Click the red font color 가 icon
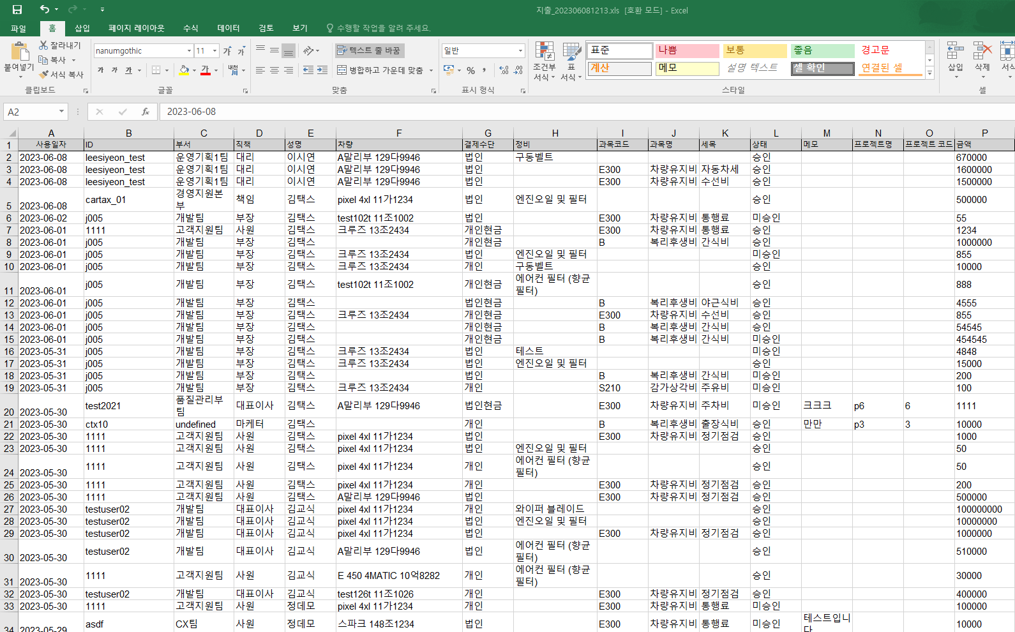The width and height of the screenshot is (1015, 632). (x=206, y=70)
